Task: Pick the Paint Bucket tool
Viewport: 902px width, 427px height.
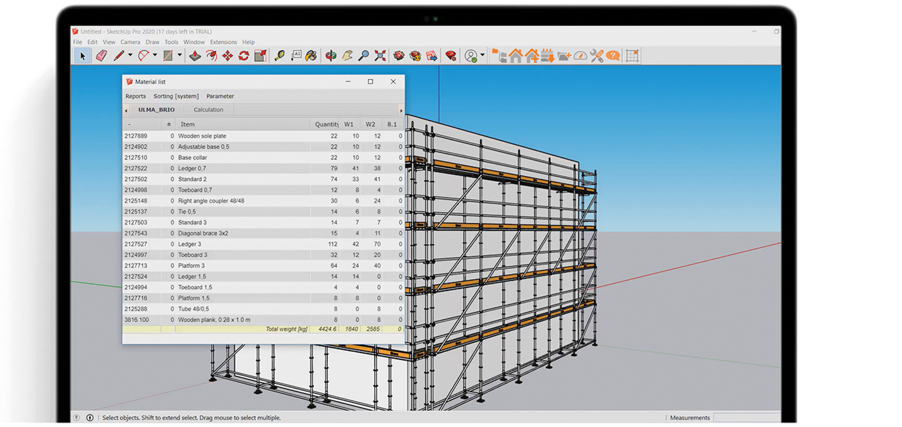Action: tap(311, 56)
